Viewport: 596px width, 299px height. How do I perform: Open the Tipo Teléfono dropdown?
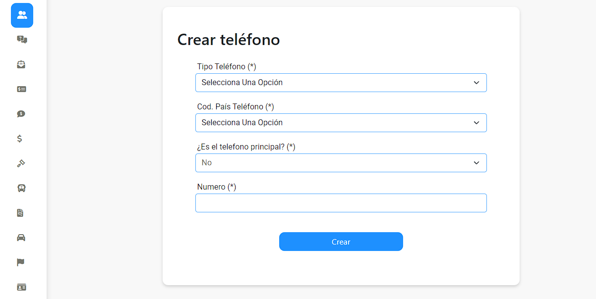[x=341, y=83]
